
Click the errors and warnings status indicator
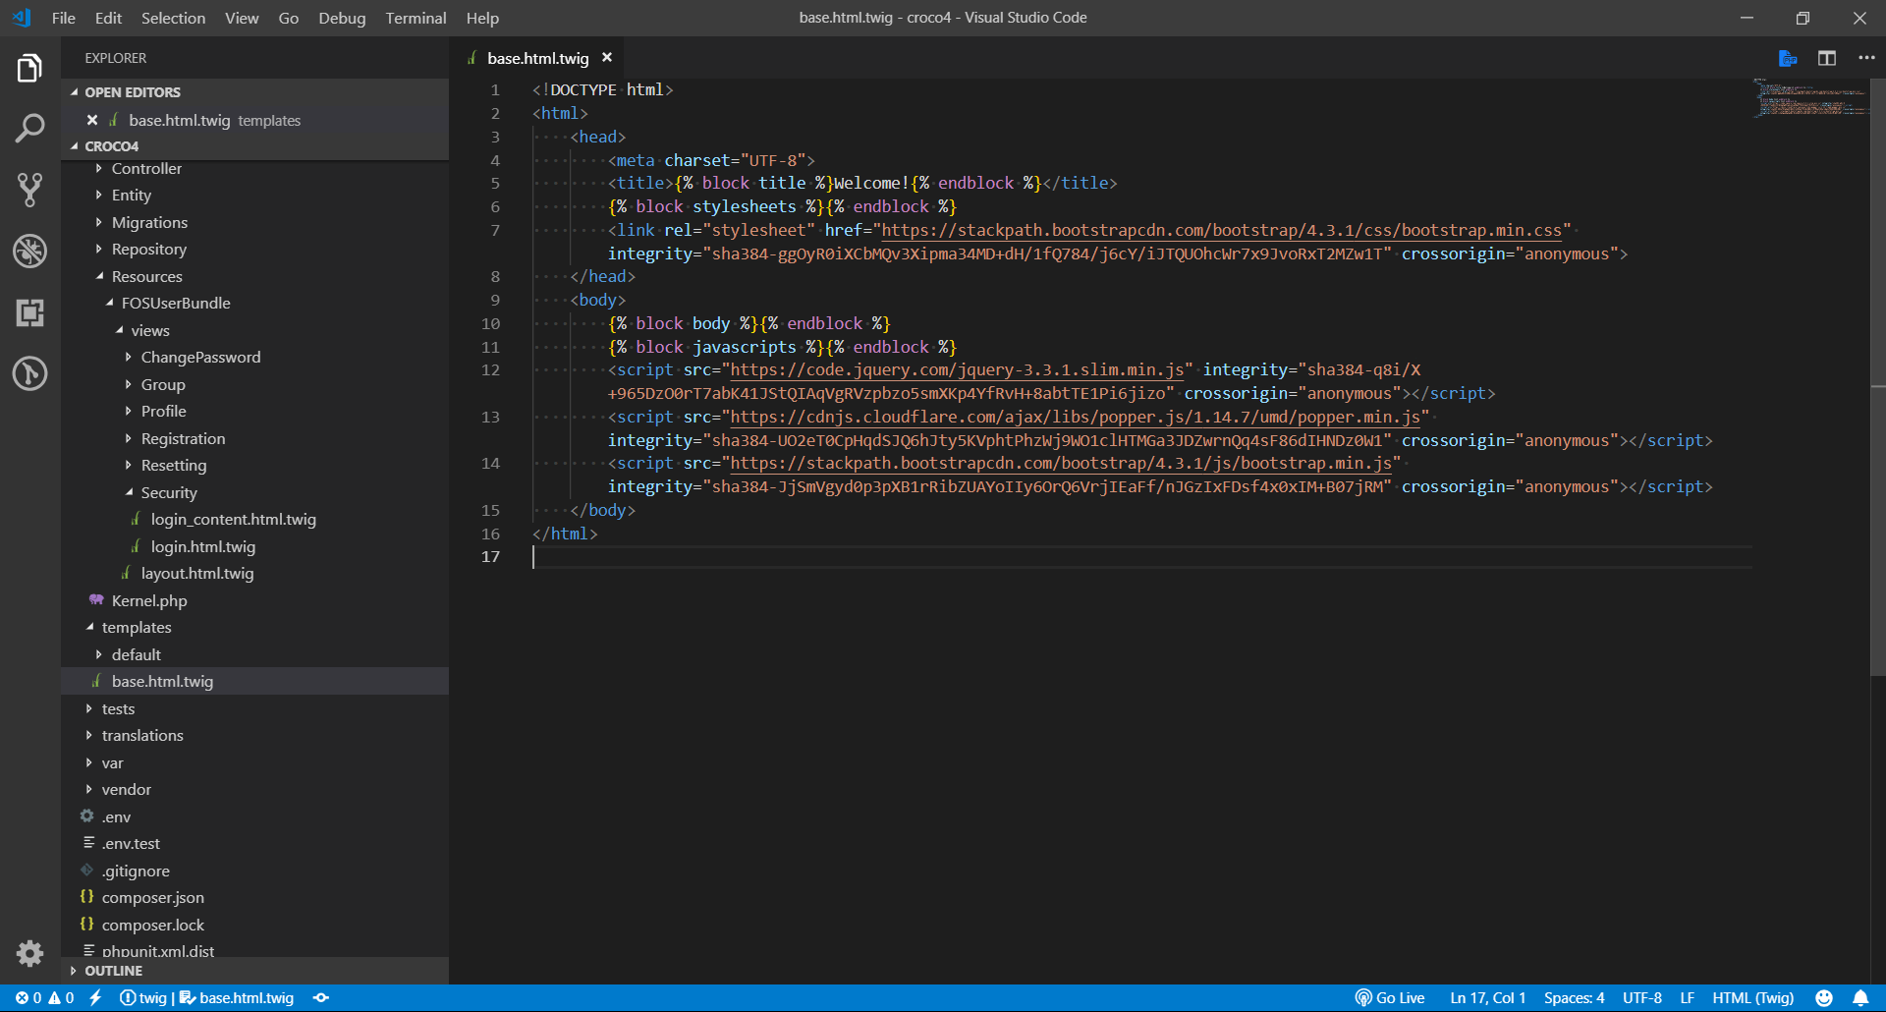coord(44,998)
